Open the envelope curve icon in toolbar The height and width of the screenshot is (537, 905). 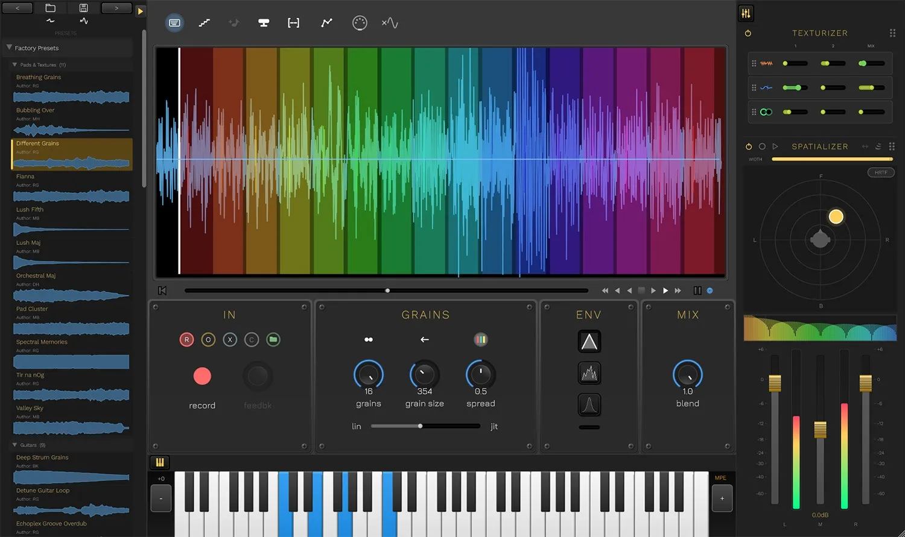[326, 23]
